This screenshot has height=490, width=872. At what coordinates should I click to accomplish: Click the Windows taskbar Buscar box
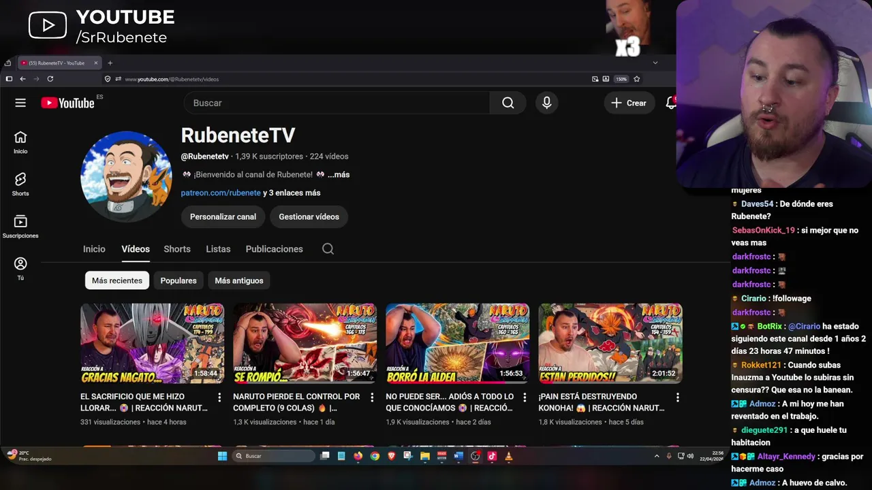(273, 456)
